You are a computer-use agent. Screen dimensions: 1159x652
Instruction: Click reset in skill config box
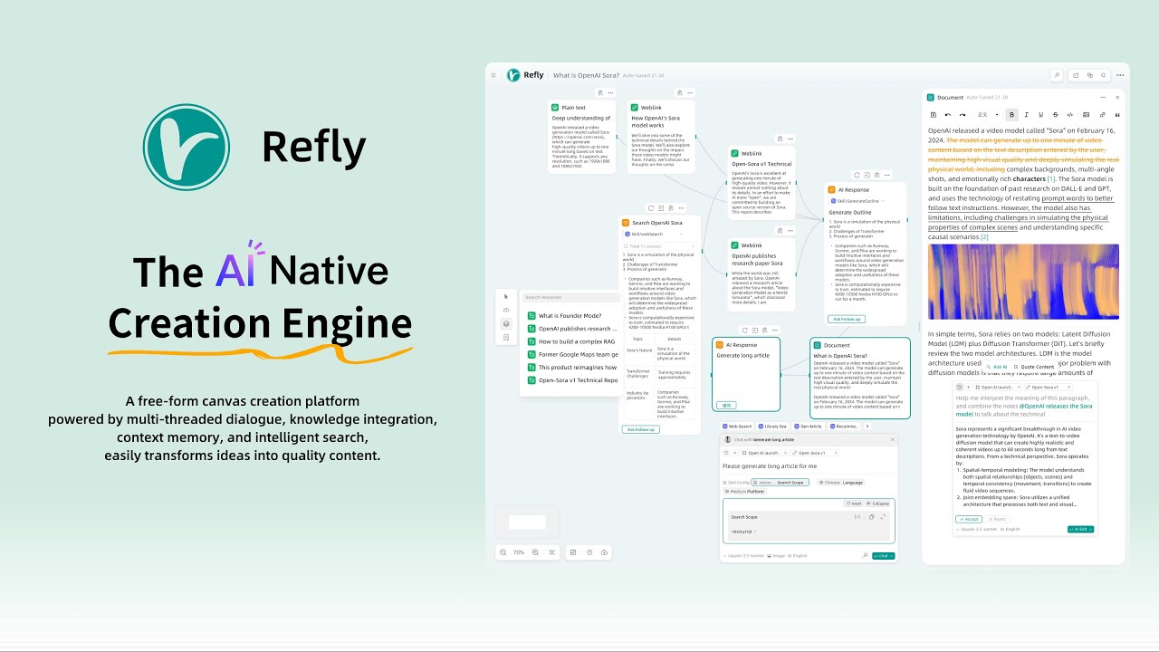click(854, 503)
